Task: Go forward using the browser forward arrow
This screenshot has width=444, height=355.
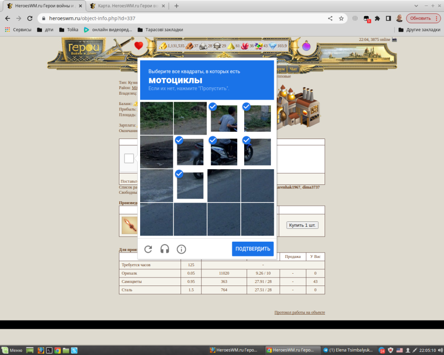Action: pos(19,18)
